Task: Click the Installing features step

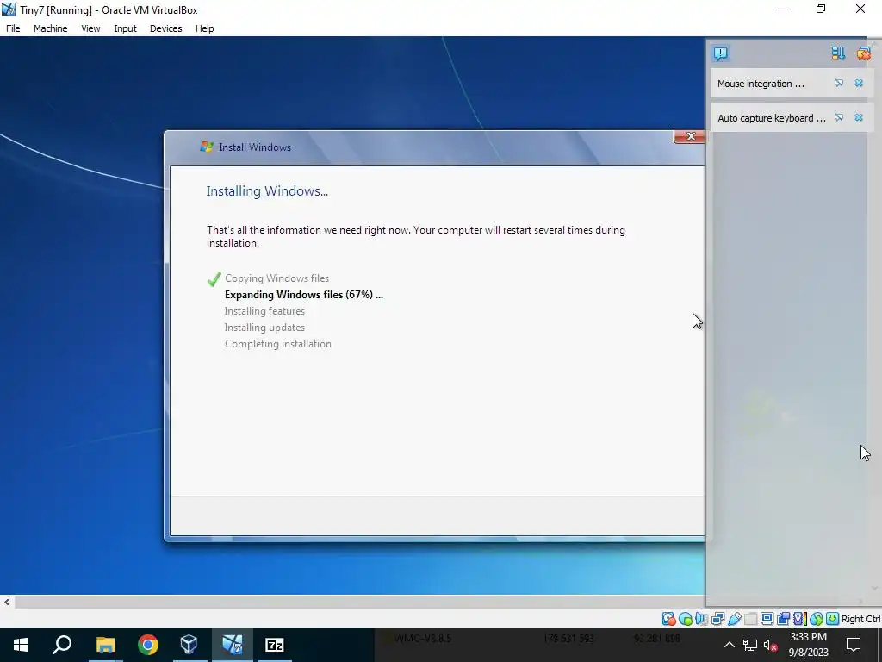Action: (x=264, y=310)
